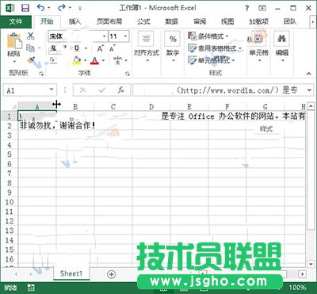Click Decrease Font Size icon
The height and width of the screenshot is (294, 317).
click(x=113, y=48)
